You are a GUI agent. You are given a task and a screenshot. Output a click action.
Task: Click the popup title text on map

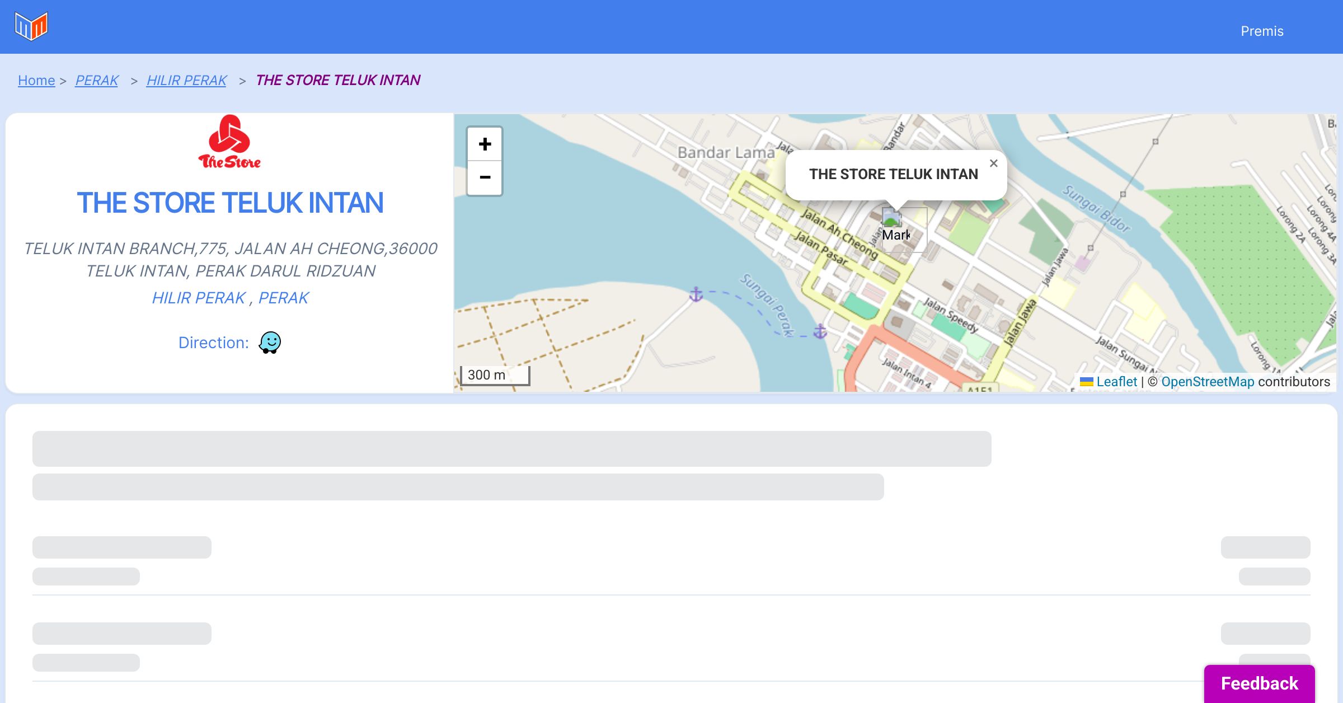pos(893,174)
